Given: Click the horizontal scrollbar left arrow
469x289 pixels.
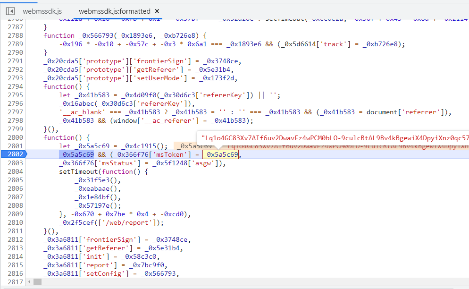Looking at the screenshot, I should click(x=29, y=282).
